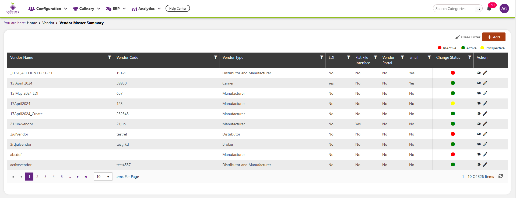
Task: Open the notifications bell icon
Action: (489, 9)
